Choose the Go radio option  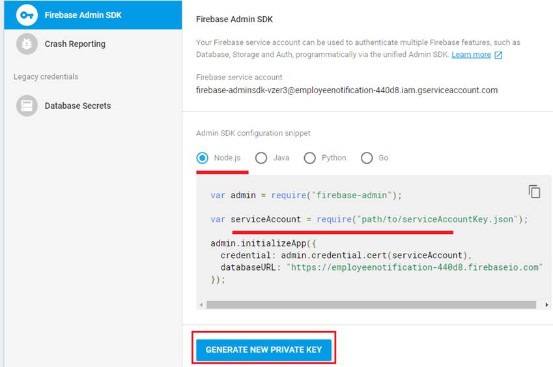coord(367,158)
